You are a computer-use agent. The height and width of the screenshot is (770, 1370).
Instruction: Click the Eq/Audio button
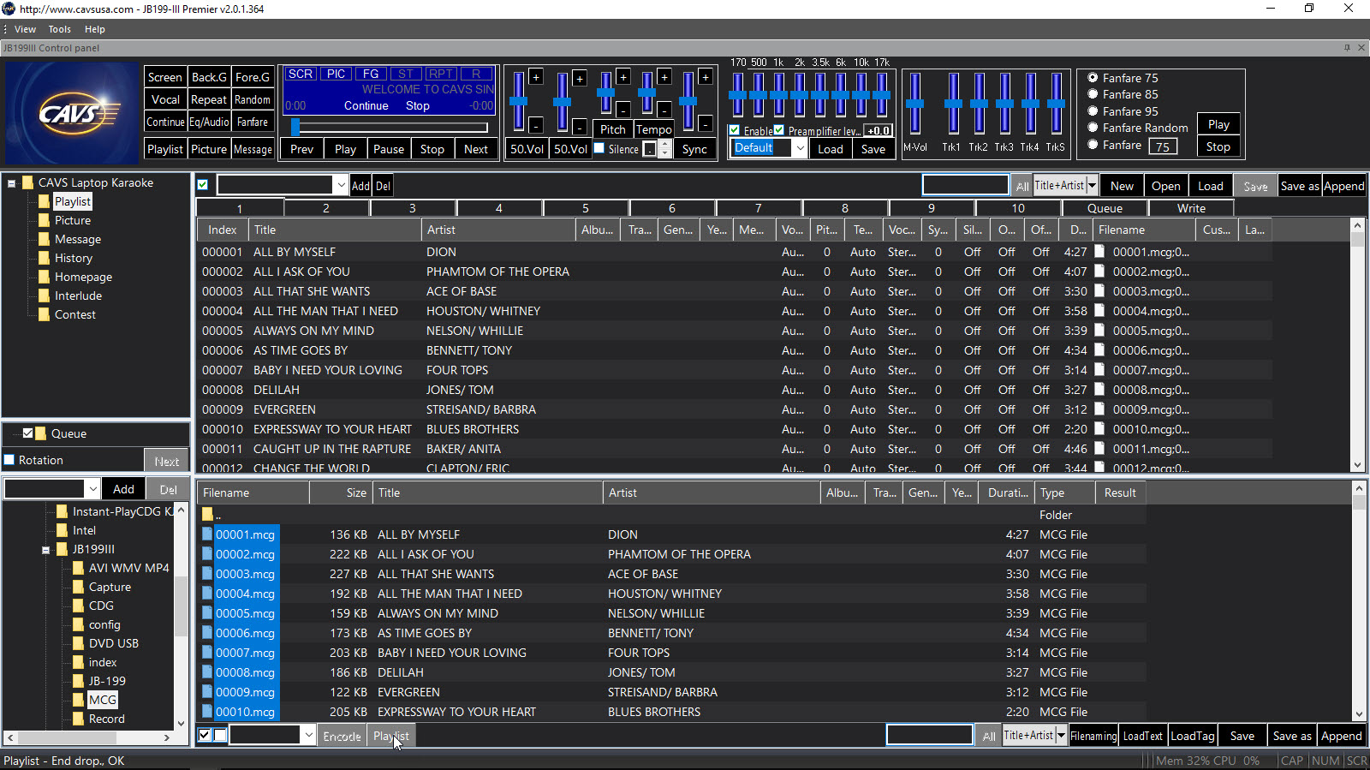(x=209, y=122)
